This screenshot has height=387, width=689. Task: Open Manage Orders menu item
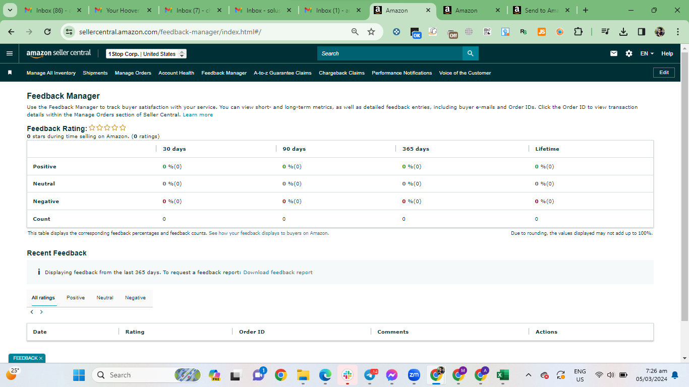[x=133, y=73]
